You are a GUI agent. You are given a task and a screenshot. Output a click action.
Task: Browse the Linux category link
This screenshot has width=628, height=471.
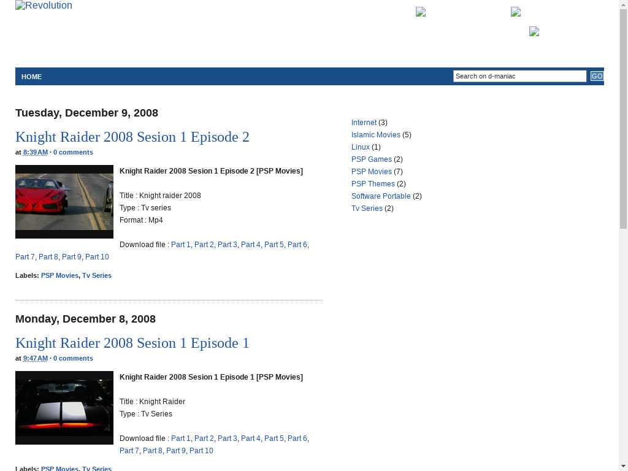(361, 147)
